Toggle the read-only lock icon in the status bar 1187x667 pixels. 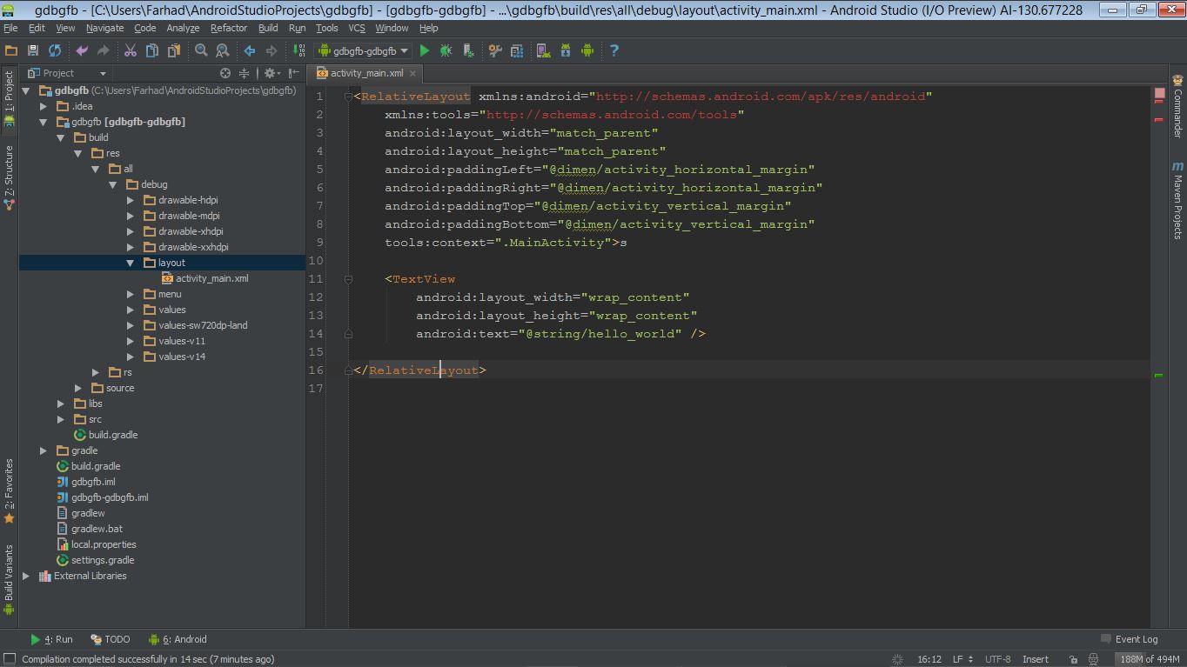click(x=1073, y=659)
